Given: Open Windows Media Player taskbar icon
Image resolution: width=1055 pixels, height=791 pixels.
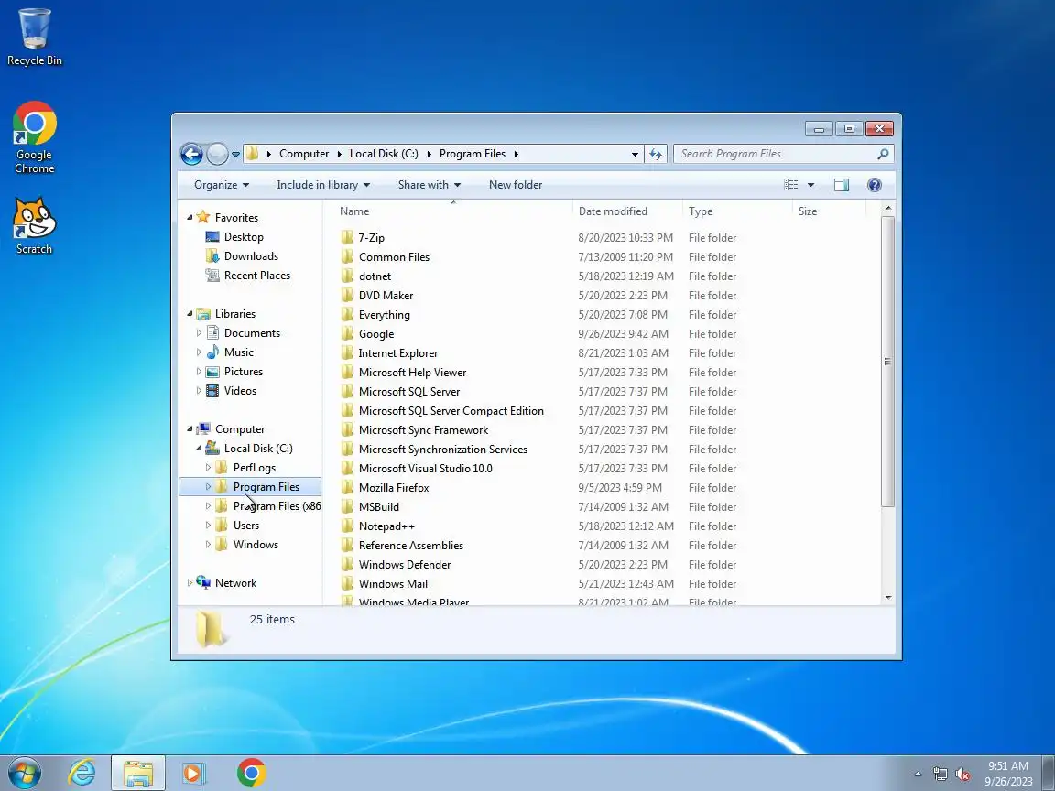Looking at the screenshot, I should (x=194, y=773).
